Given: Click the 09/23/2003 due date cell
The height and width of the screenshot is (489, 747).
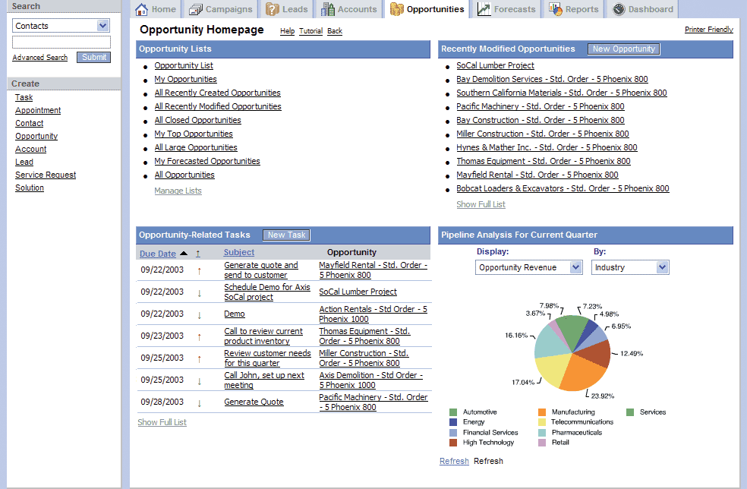Looking at the screenshot, I should point(162,336).
